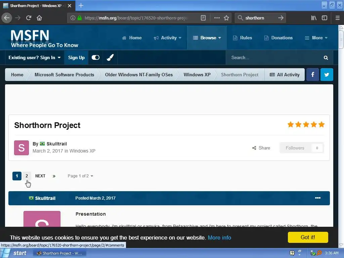Image resolution: width=344 pixels, height=258 pixels.
Task: Click the address bar URL field
Action: point(136,18)
